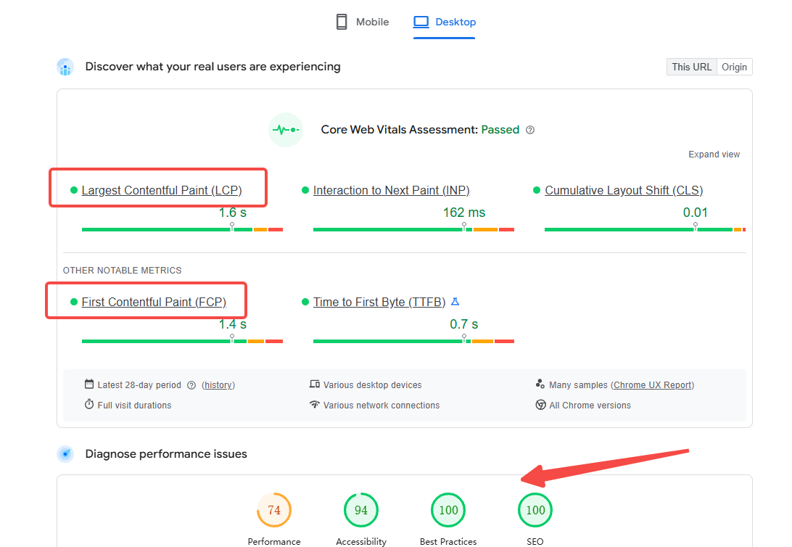Click the Performance score 74 gauge
Image resolution: width=792 pixels, height=547 pixels.
coord(274,510)
